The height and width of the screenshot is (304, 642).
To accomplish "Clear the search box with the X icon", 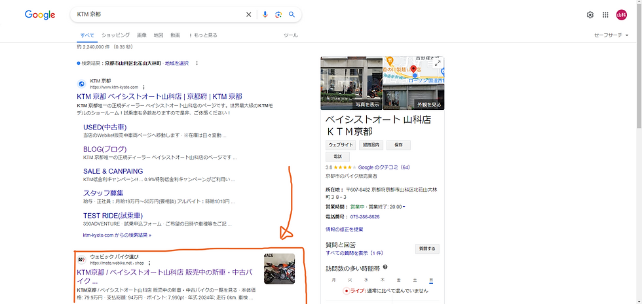I will click(248, 14).
